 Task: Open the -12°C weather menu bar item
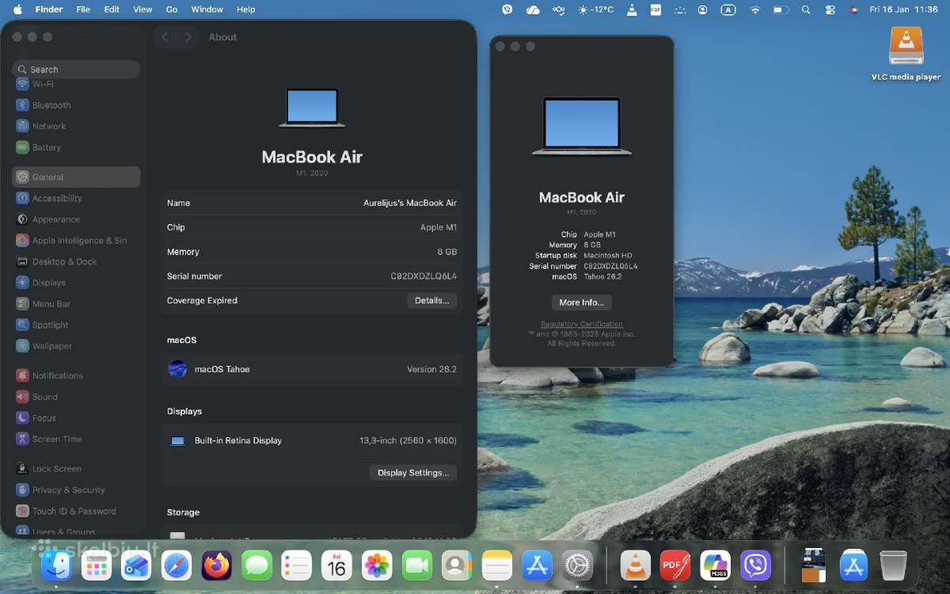(596, 10)
